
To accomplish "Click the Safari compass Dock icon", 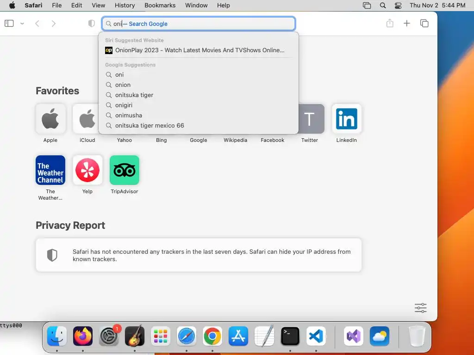I will (187, 336).
